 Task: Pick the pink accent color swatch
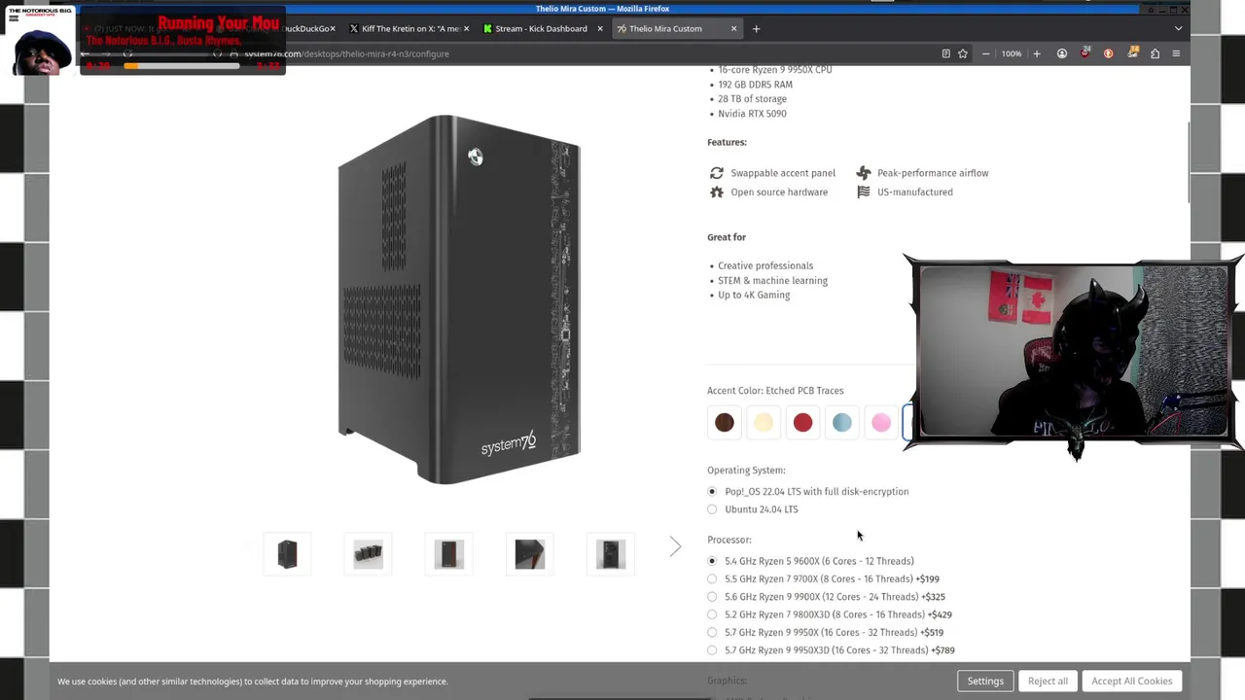pos(881,423)
